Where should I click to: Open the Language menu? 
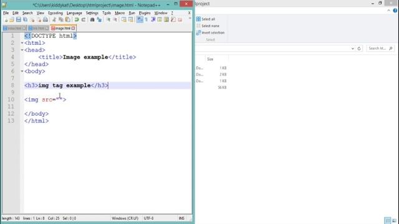click(x=74, y=13)
